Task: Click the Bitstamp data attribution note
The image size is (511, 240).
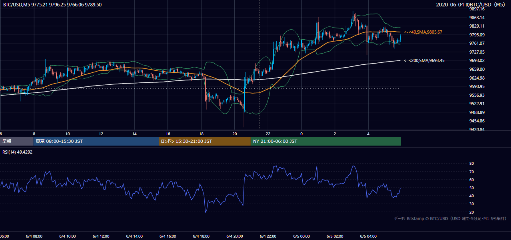Action: coord(450,218)
